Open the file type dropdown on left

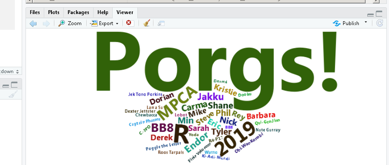point(9,71)
